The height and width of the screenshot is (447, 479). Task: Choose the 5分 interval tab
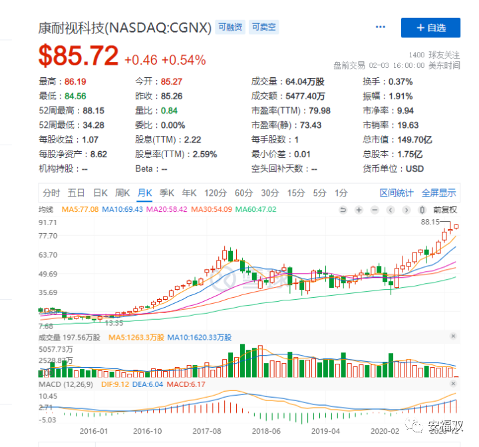click(319, 193)
